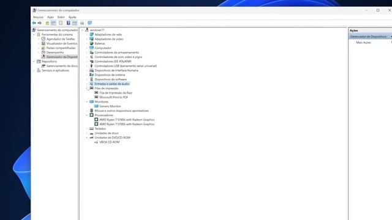Select Microsoft Print to PDF
Screen dimensions: 392x220
click(114, 97)
